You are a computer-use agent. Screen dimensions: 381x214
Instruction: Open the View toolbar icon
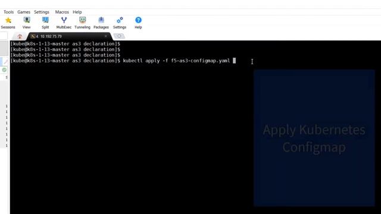click(26, 20)
